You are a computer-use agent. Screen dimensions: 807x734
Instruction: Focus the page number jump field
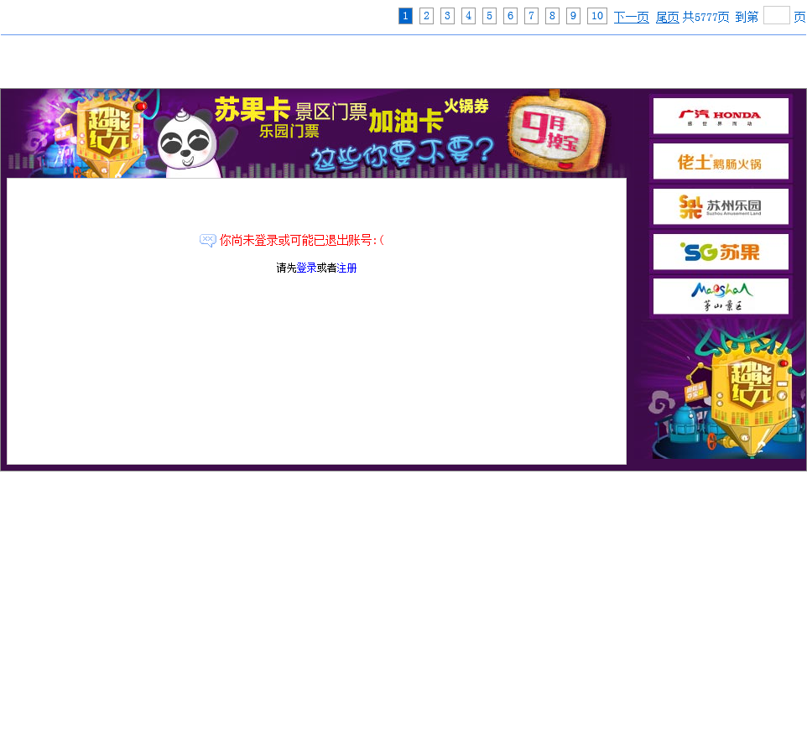tap(776, 15)
